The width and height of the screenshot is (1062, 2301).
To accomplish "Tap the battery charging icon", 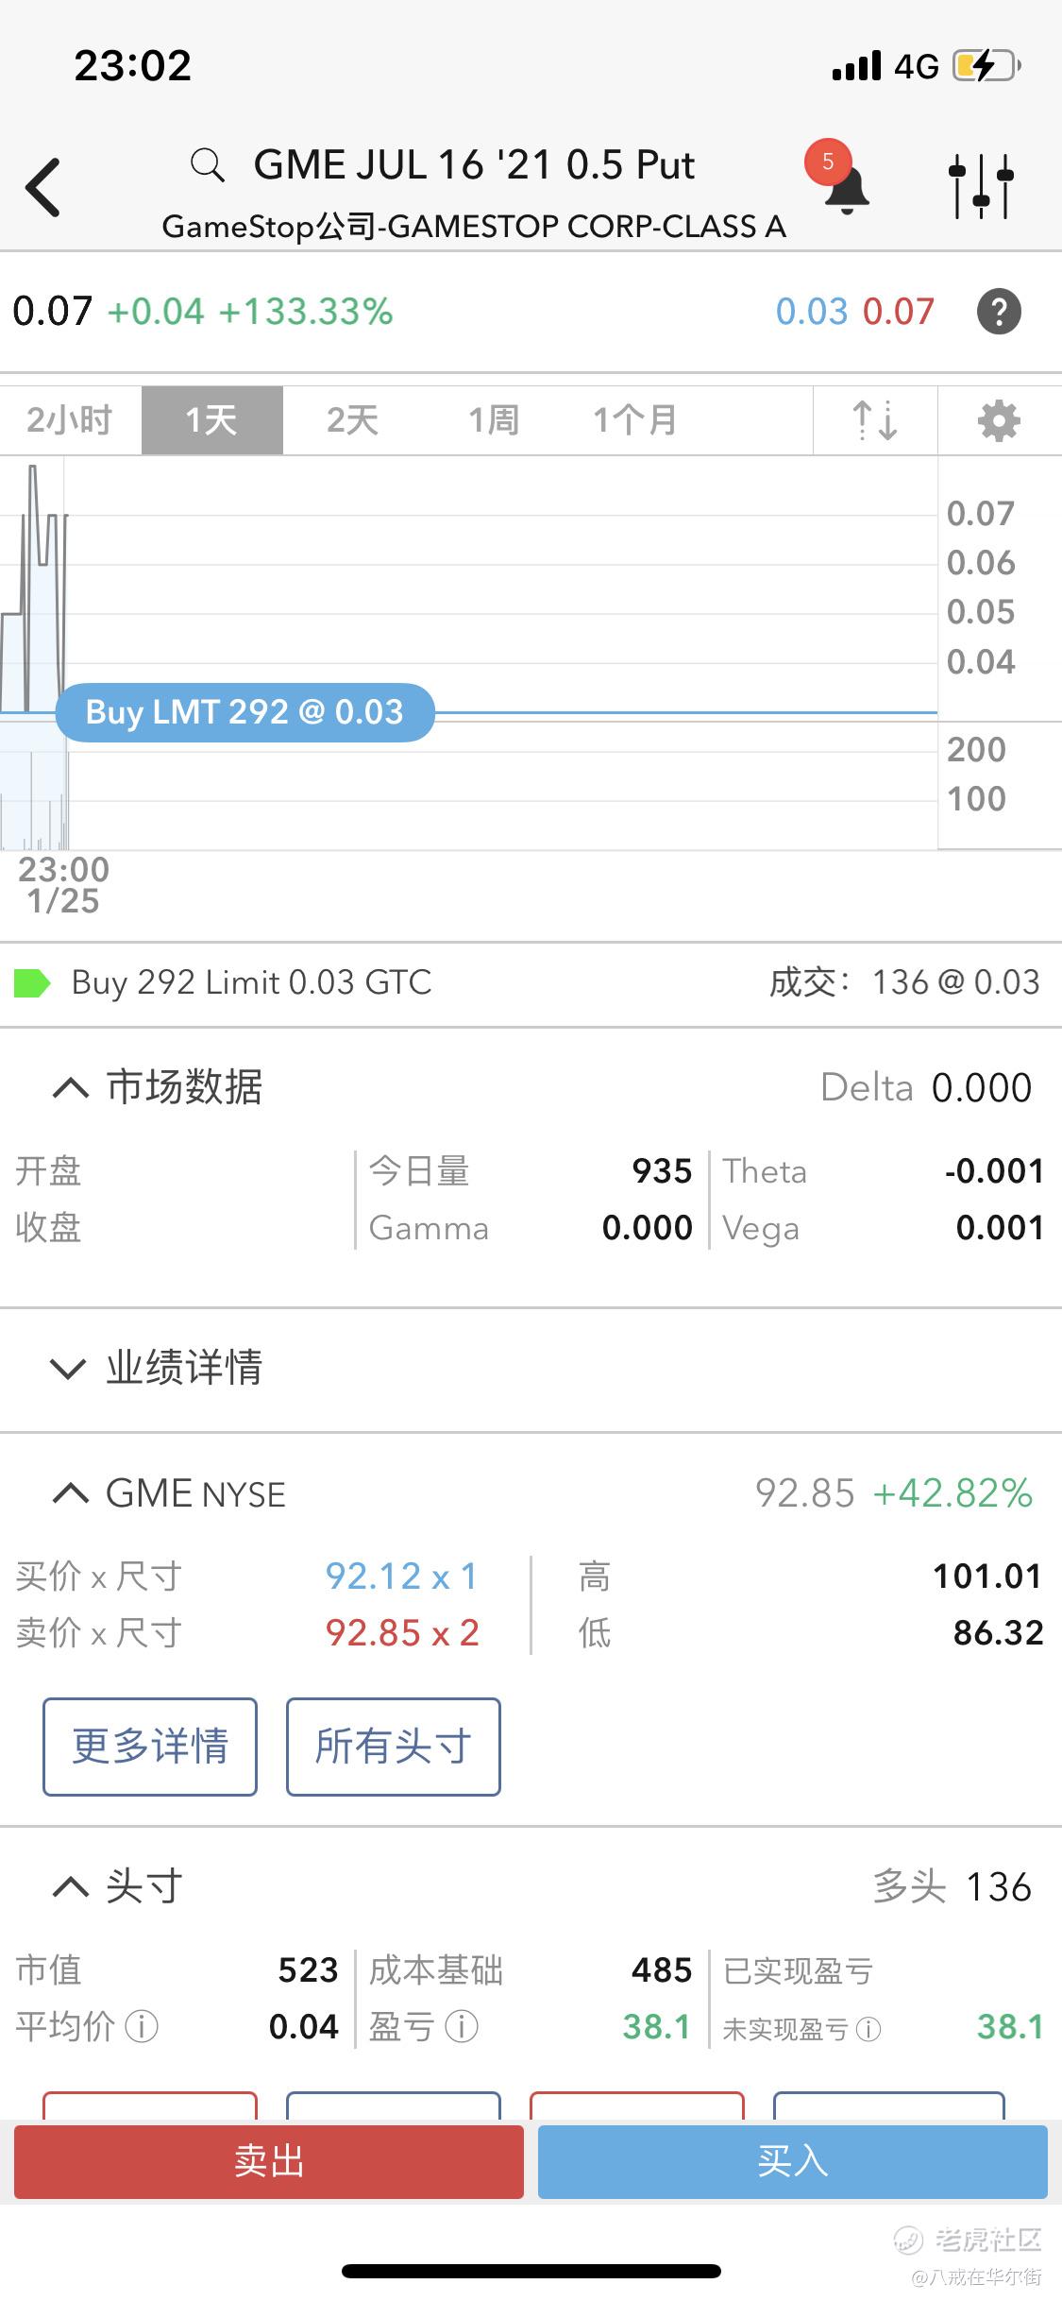I will click(x=987, y=66).
